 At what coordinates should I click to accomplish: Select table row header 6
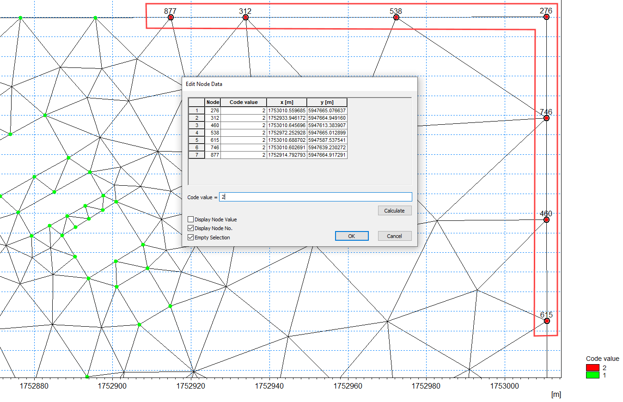(x=196, y=148)
